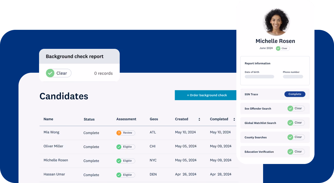Click the Candidates heading
The image size is (334, 183).
[64, 96]
